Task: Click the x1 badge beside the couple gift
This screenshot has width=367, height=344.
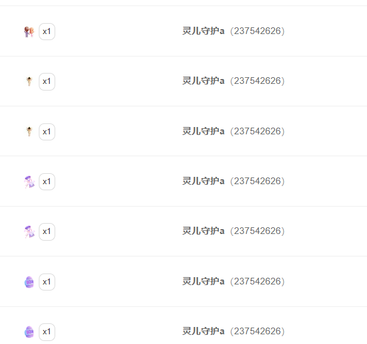Action: coord(47,32)
